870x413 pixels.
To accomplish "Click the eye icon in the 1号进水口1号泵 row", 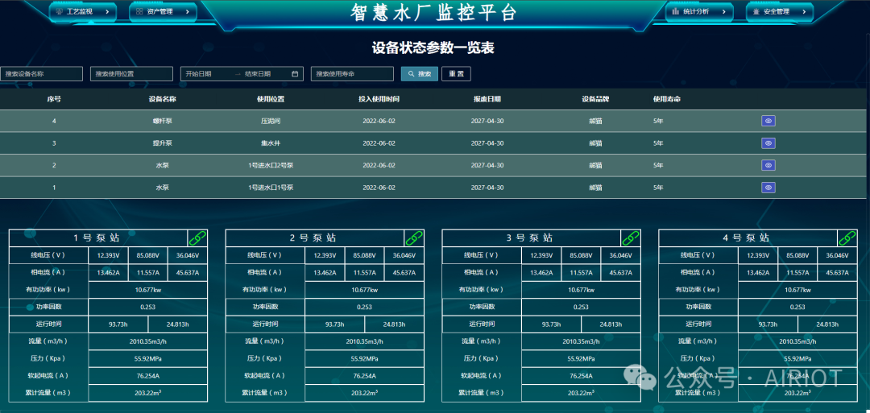I will (768, 188).
